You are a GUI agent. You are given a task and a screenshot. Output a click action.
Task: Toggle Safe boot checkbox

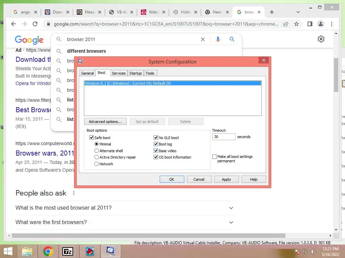point(91,137)
